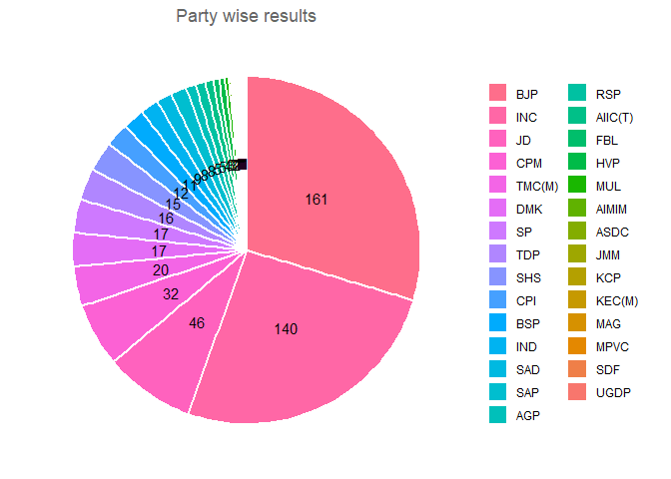This screenshot has width=671, height=479.
Task: Click the MUL green legend swatch
Action: (577, 187)
